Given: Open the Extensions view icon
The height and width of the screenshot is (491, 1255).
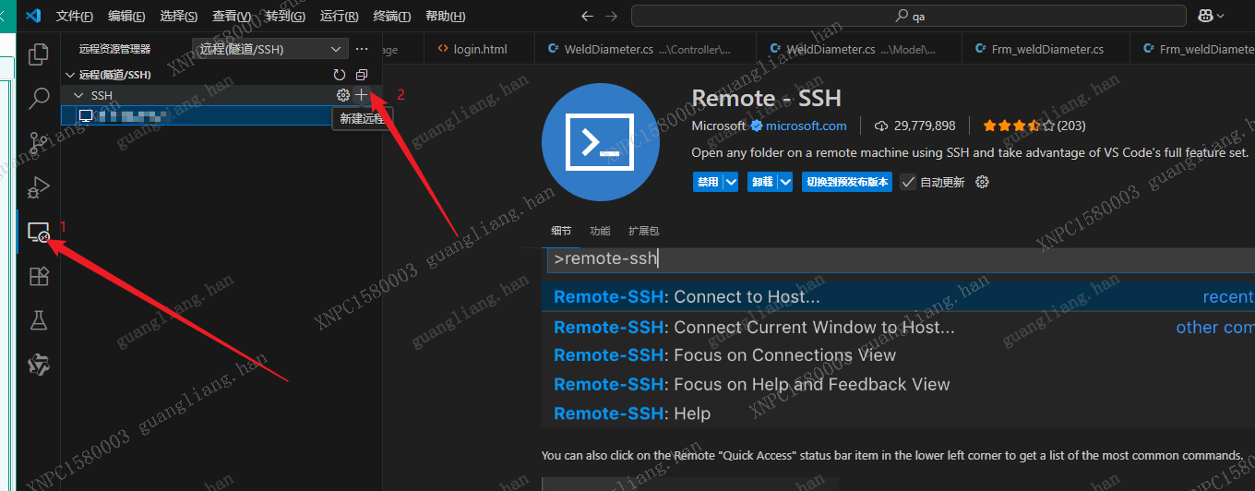Looking at the screenshot, I should tap(39, 276).
